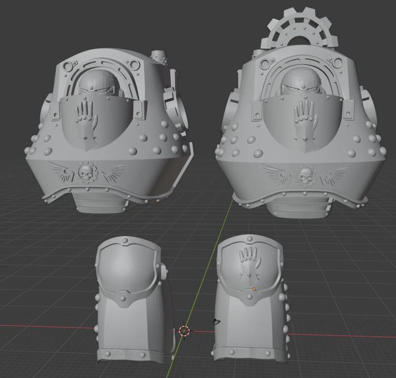The width and height of the screenshot is (396, 378).
Task: Click the hand emblem on the right torso plate
Action: (305, 121)
